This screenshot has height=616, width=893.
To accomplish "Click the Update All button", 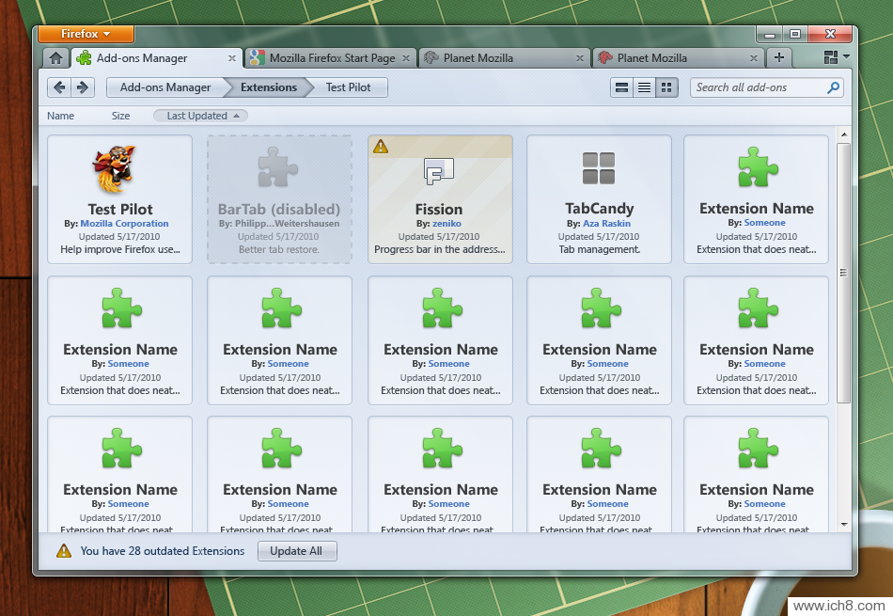I will point(297,551).
